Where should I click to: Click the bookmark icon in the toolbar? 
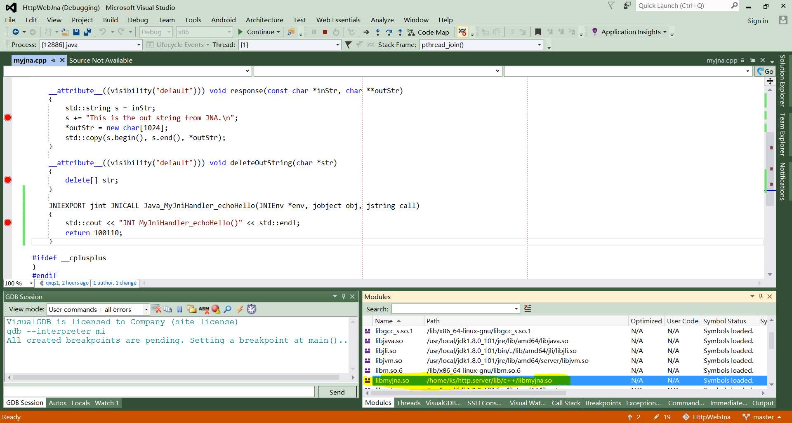pos(538,32)
